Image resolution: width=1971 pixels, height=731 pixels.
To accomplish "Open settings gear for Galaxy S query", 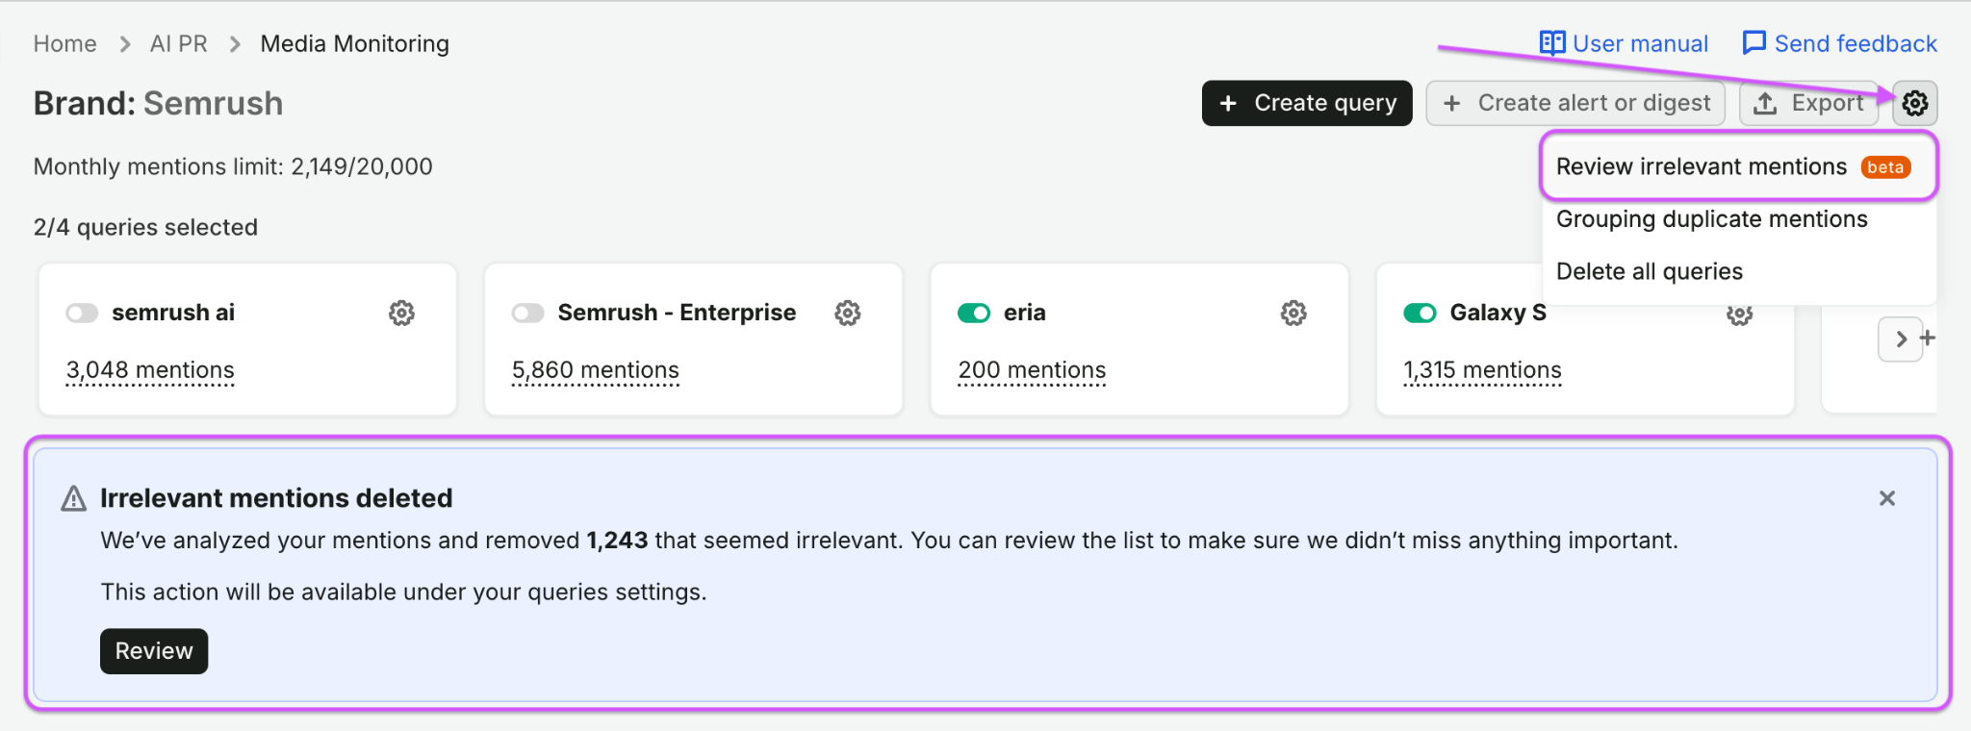I will (x=1739, y=315).
